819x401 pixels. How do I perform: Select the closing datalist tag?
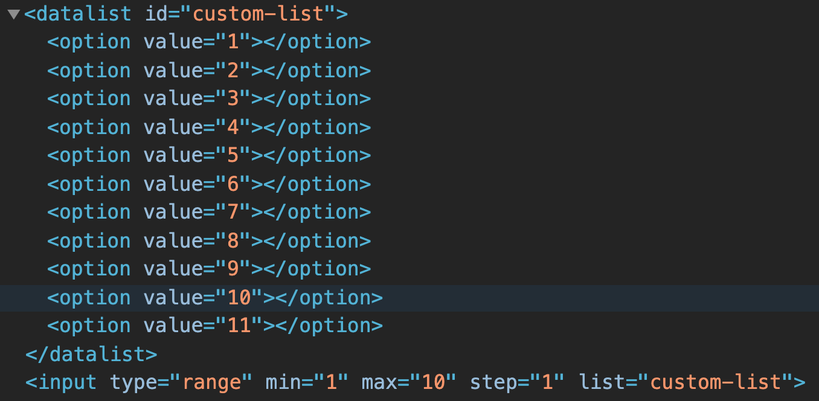91,354
